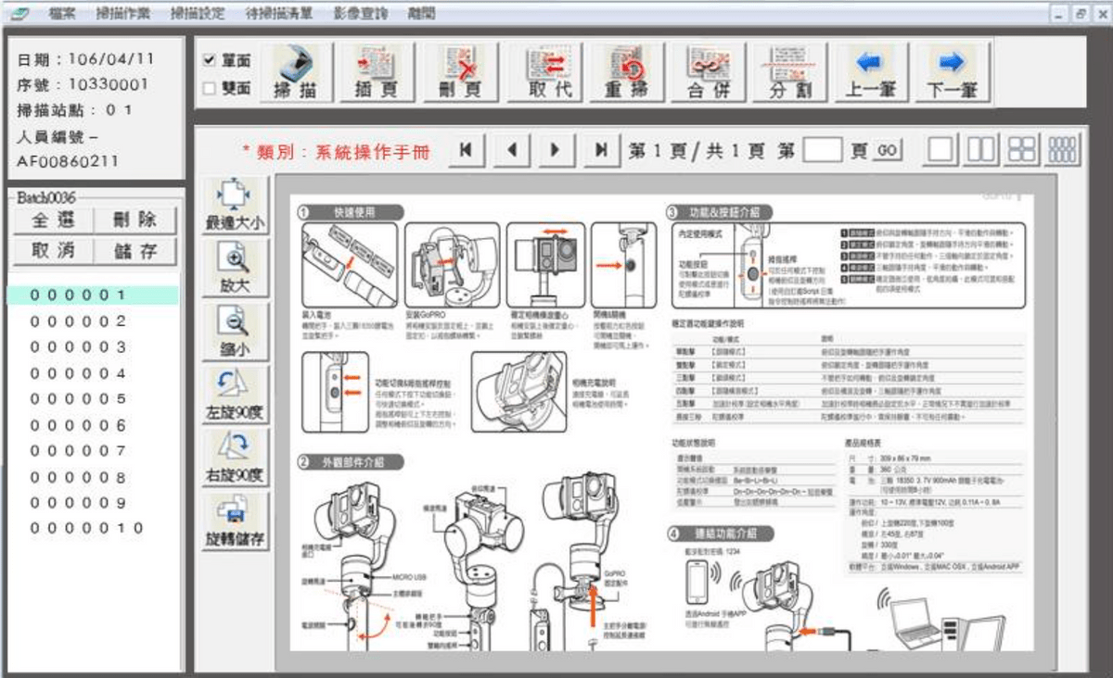
Task: Click the 儲存 save button
Action: (x=135, y=251)
